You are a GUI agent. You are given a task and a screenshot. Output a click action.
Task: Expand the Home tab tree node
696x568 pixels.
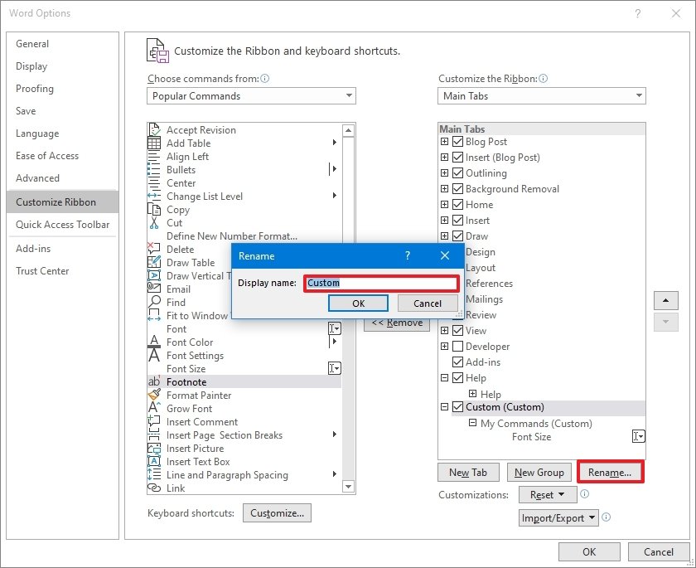444,204
